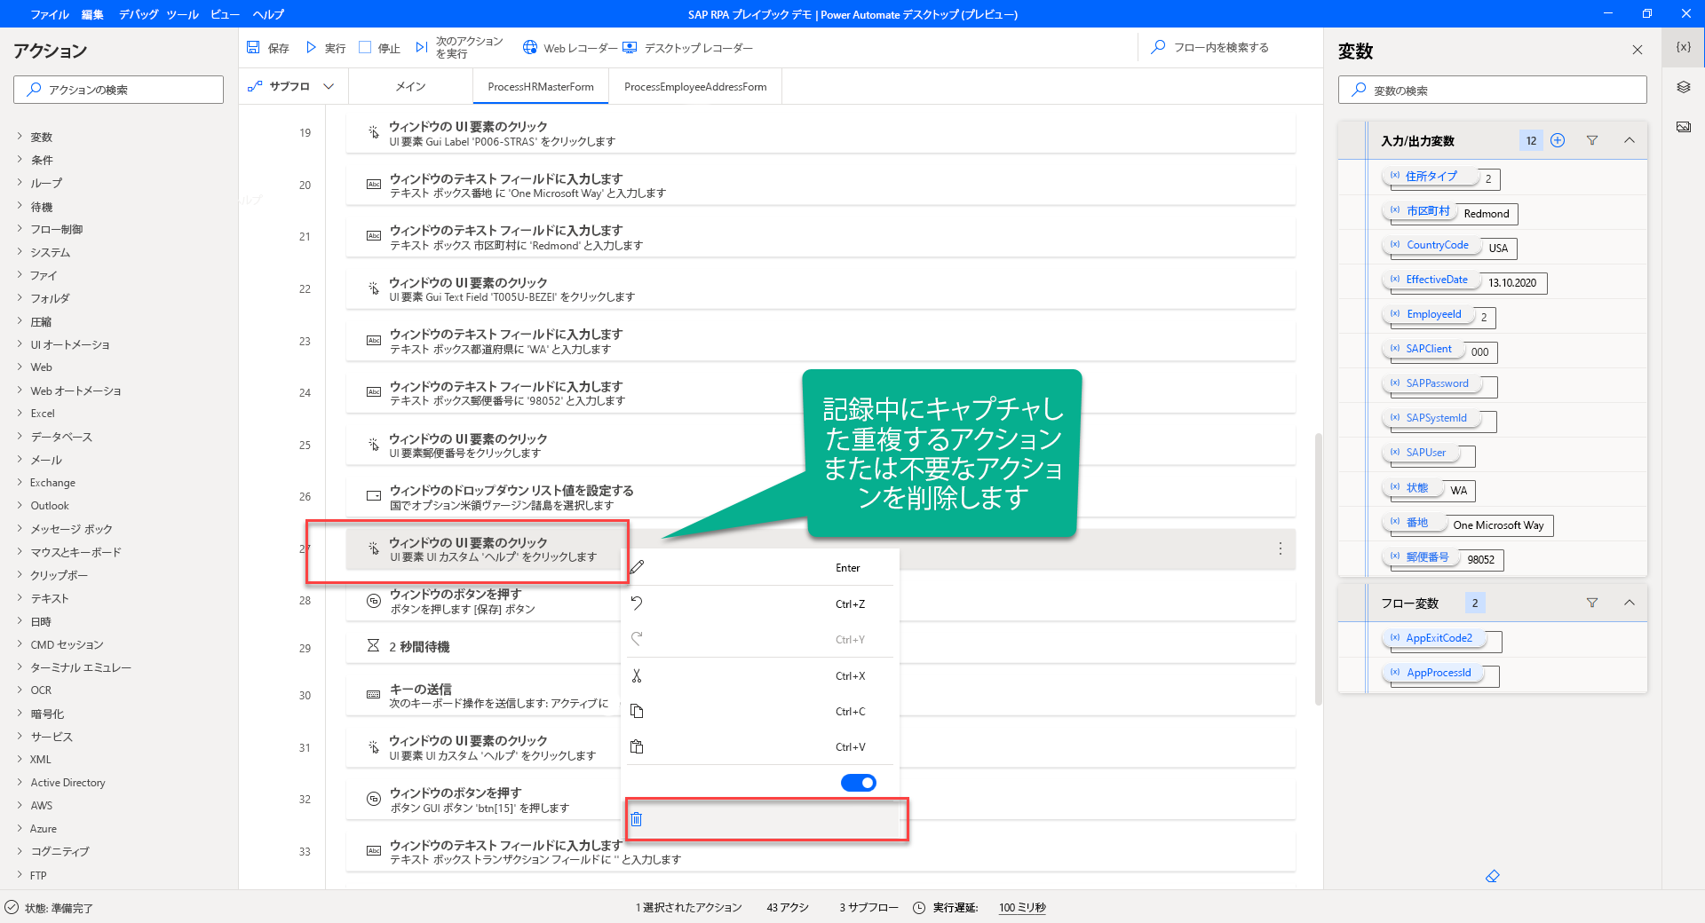This screenshot has height=923, width=1705.
Task: Add a new input/output variable (plus icon)
Action: tap(1558, 140)
